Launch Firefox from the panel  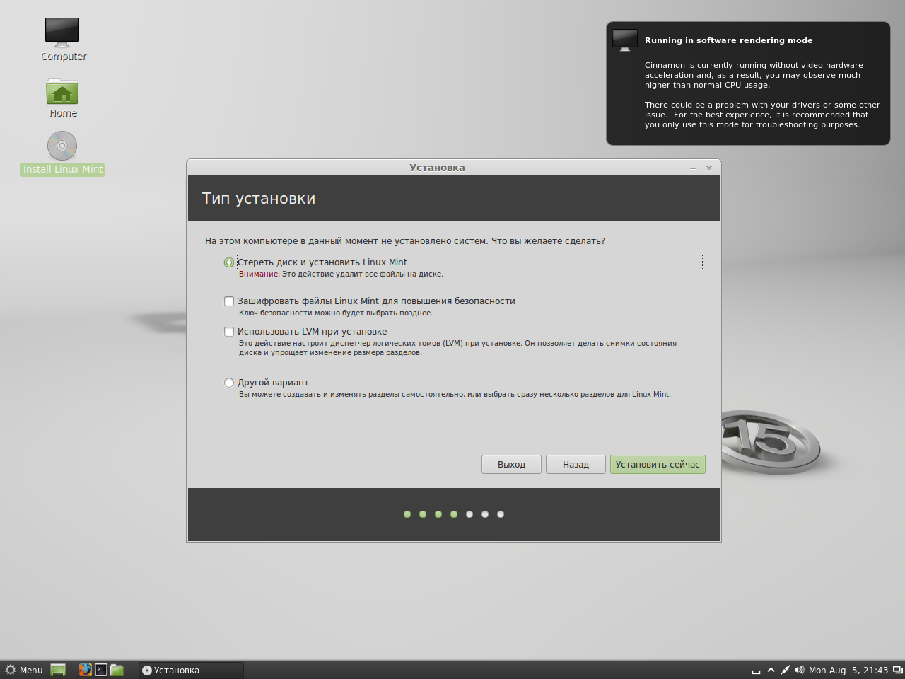tap(85, 670)
